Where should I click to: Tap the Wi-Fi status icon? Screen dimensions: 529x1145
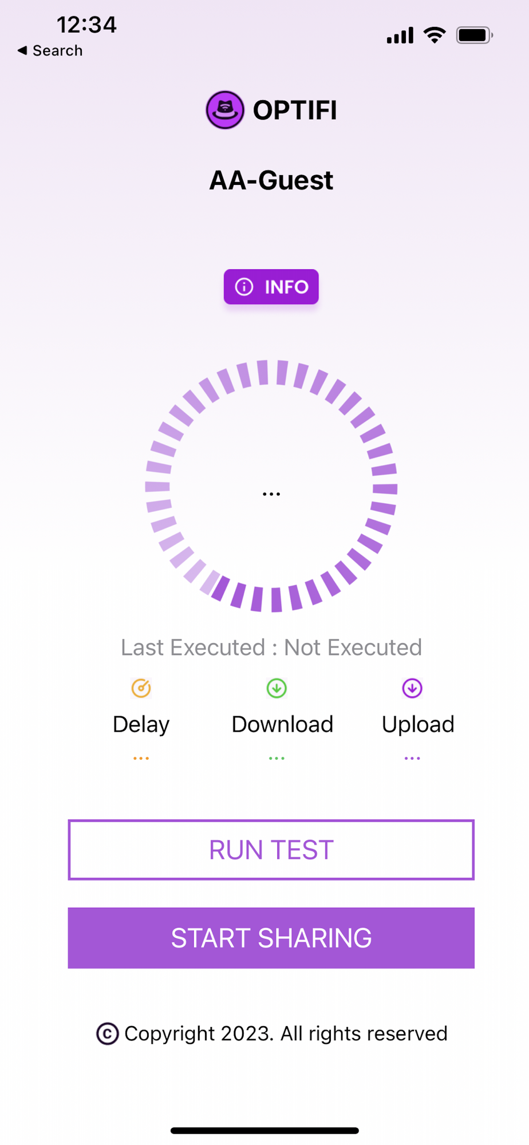[x=435, y=35]
